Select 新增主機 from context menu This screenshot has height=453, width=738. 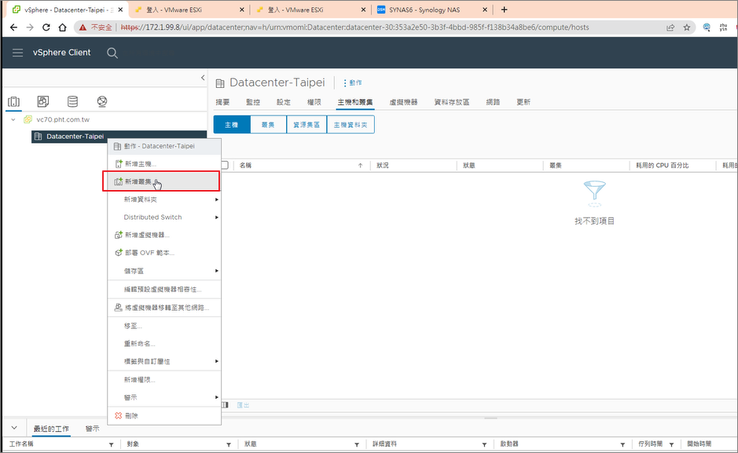164,164
